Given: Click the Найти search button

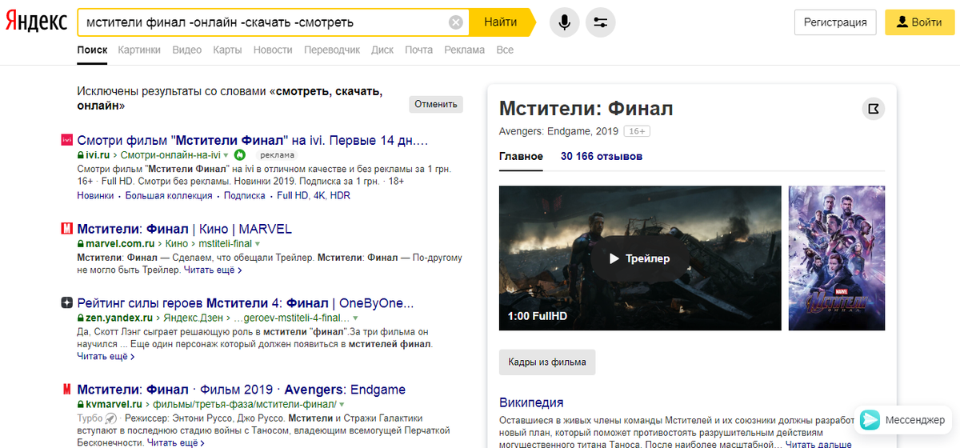Looking at the screenshot, I should coord(502,22).
